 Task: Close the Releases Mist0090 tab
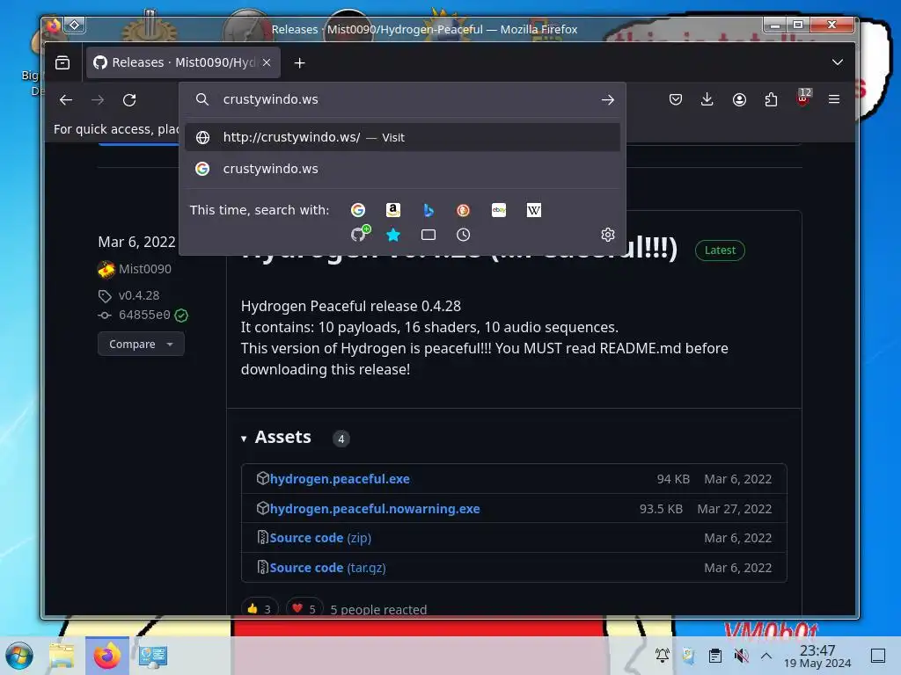point(267,62)
